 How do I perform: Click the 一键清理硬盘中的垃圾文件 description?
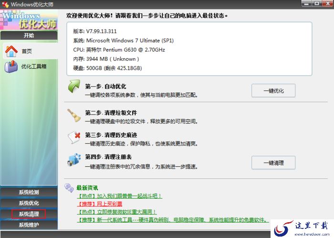click(141, 121)
